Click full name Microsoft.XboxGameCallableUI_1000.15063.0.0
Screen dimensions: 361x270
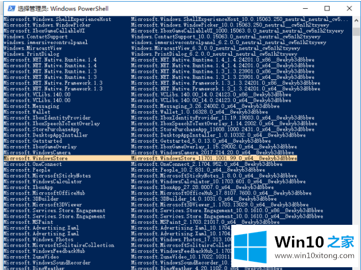[237, 31]
